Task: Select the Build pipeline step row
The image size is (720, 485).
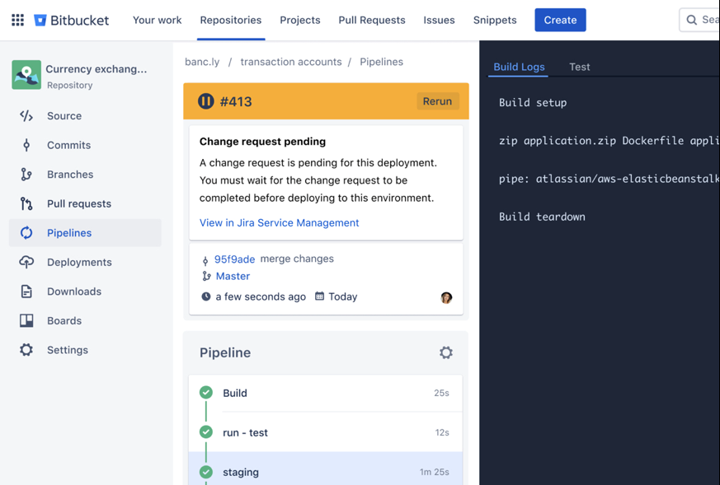Action: (326, 394)
